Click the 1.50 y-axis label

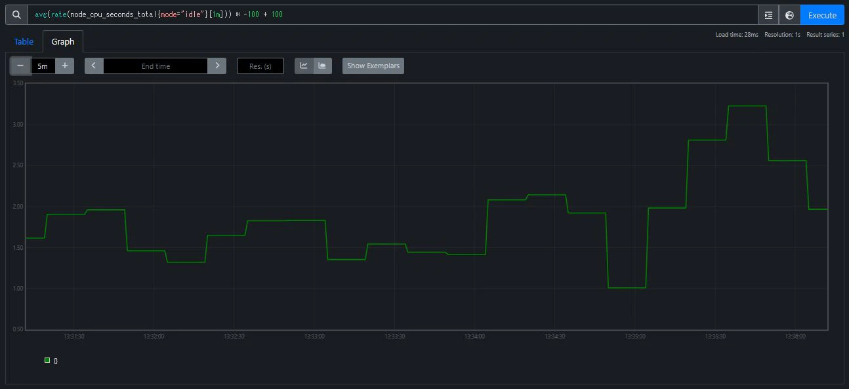[x=18, y=248]
